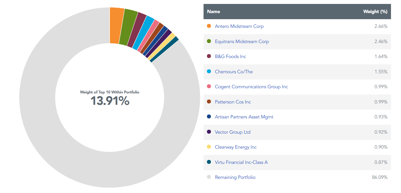
Task: Open the Equitrans Midstream Corp link
Action: 242,41
